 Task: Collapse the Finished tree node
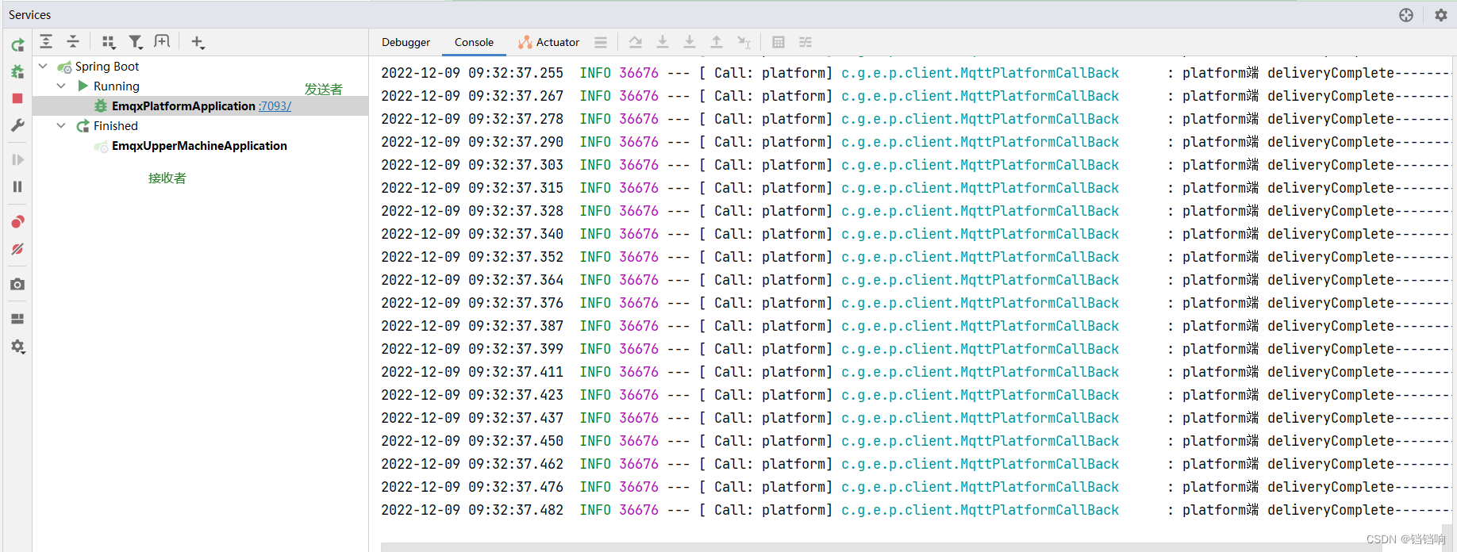[61, 125]
